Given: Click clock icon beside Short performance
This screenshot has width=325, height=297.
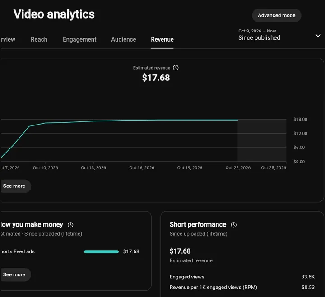Looking at the screenshot, I should [234, 225].
